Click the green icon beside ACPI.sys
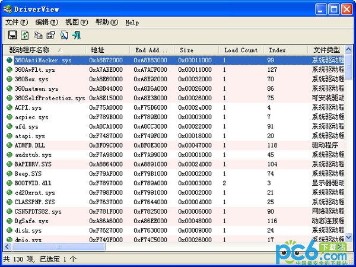 coord(9,107)
